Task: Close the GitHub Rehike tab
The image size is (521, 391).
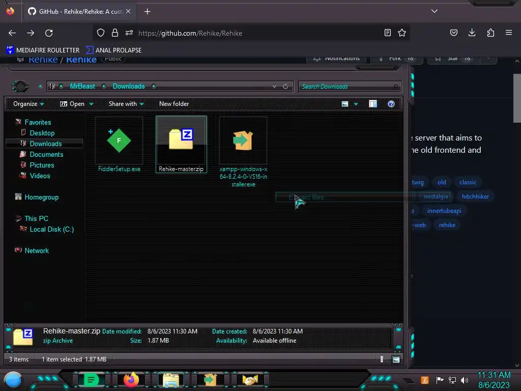Action: click(x=128, y=11)
